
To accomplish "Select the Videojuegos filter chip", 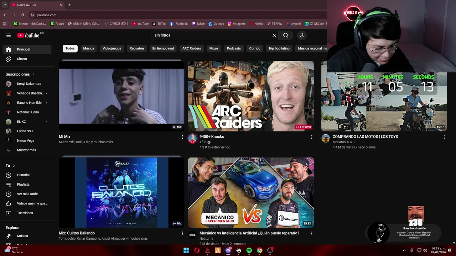I will [x=112, y=48].
